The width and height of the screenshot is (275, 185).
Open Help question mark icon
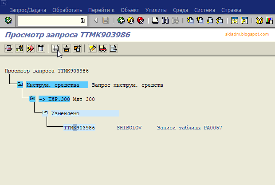(x=259, y=20)
